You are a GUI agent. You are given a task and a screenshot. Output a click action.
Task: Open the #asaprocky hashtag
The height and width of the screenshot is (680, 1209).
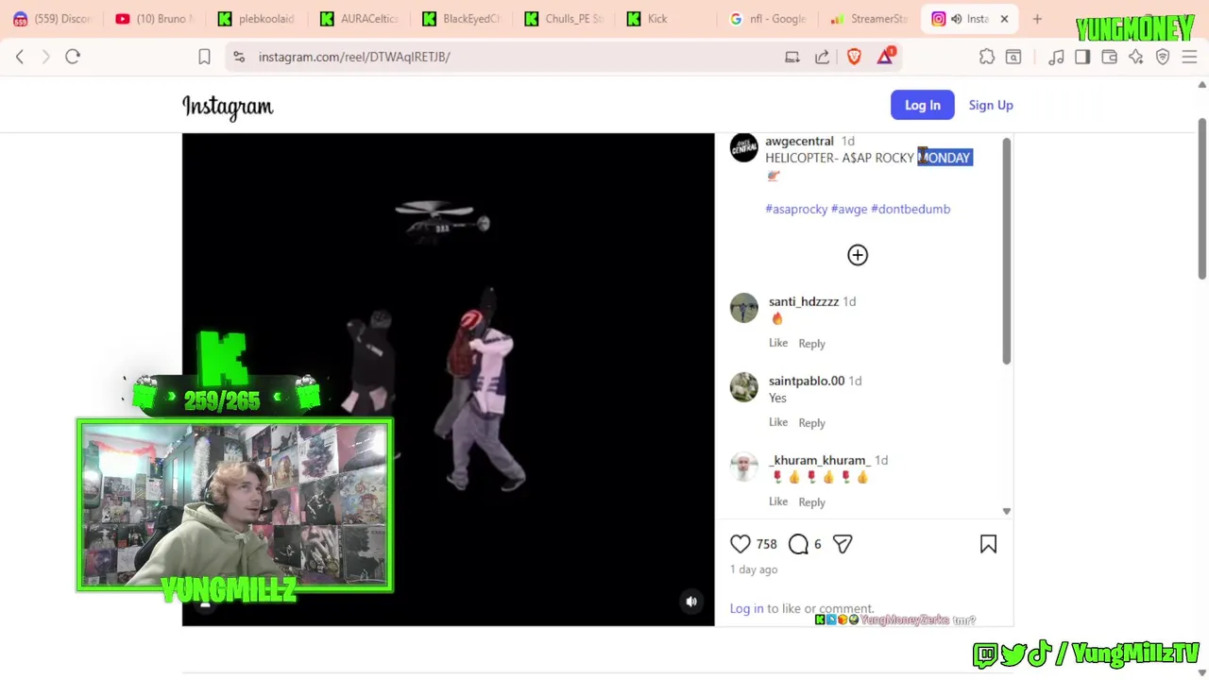coord(796,209)
